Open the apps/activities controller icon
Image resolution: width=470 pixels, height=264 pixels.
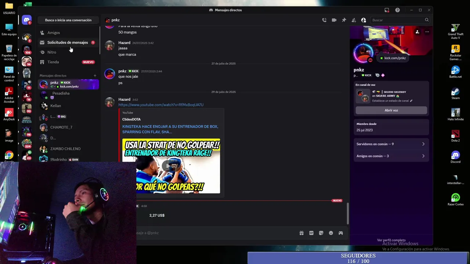(x=341, y=233)
